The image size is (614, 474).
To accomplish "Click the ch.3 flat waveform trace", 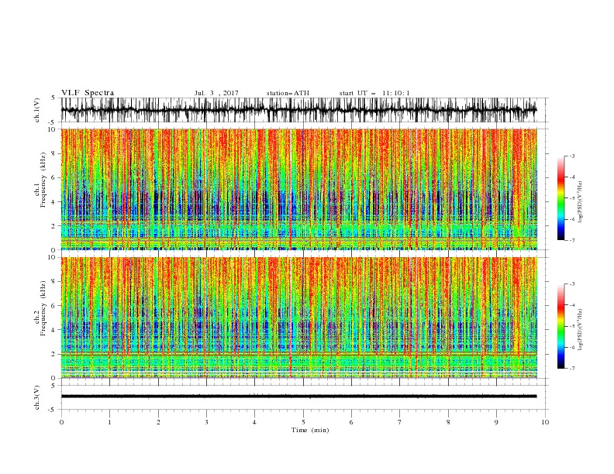I will (x=298, y=397).
